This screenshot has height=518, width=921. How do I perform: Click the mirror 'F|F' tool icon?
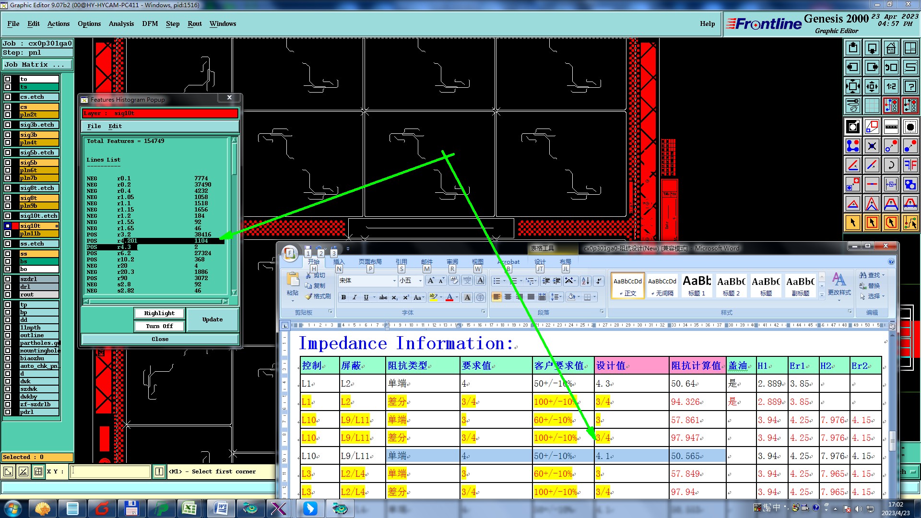click(x=910, y=165)
